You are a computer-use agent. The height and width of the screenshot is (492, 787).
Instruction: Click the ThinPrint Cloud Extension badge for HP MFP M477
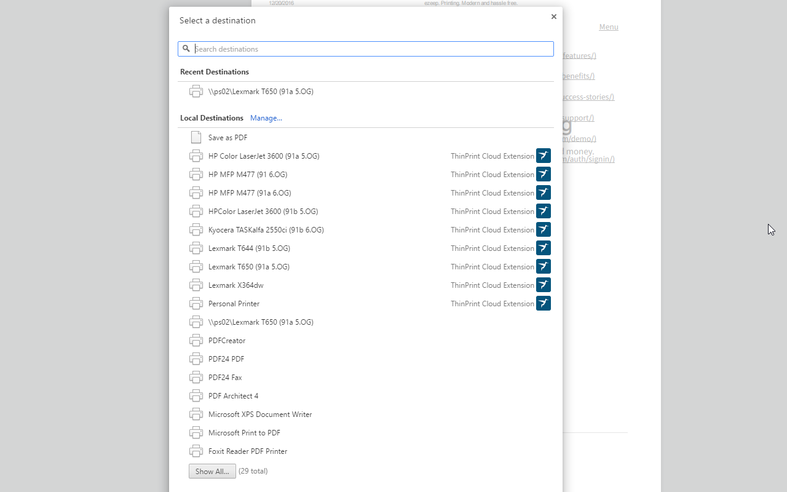pyautogui.click(x=543, y=174)
